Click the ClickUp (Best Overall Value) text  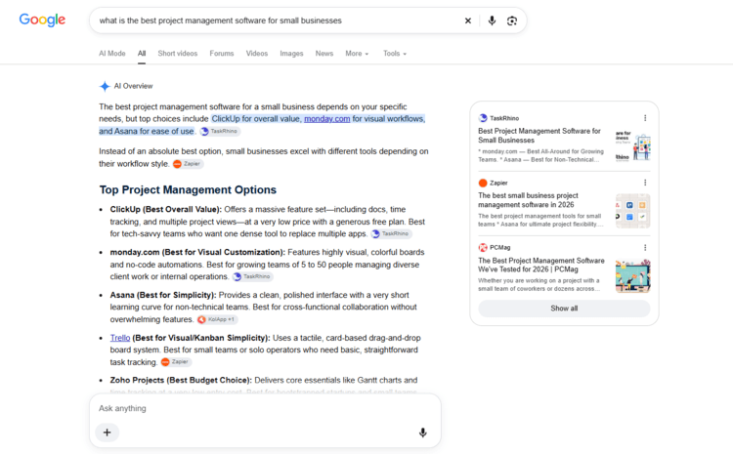tap(166, 209)
